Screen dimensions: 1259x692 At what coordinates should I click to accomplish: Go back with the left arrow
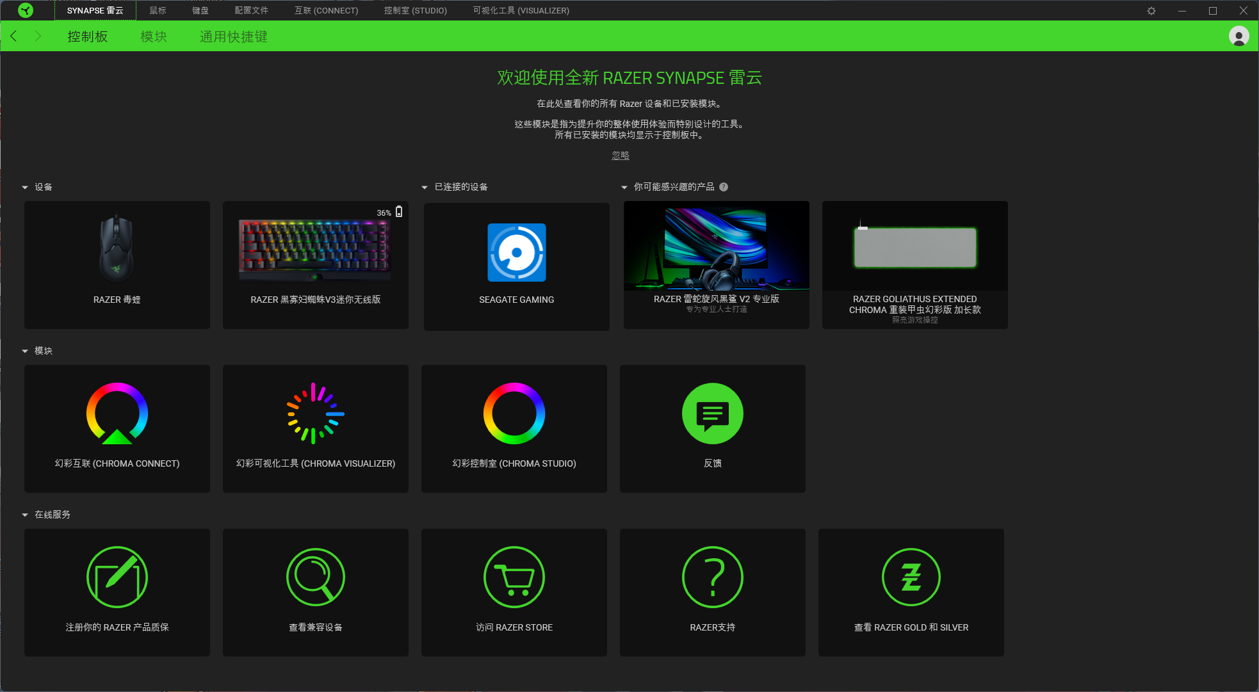coord(13,36)
